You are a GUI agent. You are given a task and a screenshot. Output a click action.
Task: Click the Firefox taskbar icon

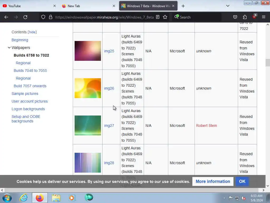pos(40,198)
